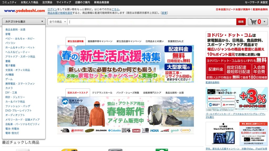Select アウトドア・スポーツ用品 category

coord(20,57)
